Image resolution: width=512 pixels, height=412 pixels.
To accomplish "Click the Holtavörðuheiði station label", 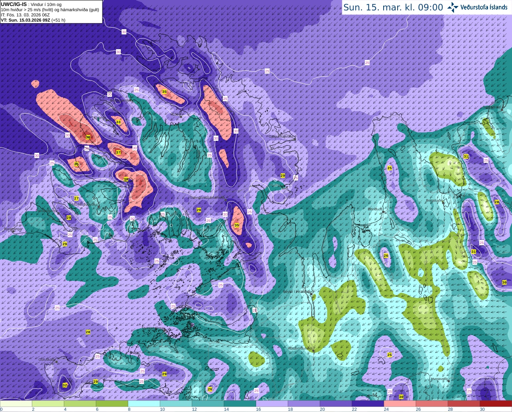I will tap(300, 348).
